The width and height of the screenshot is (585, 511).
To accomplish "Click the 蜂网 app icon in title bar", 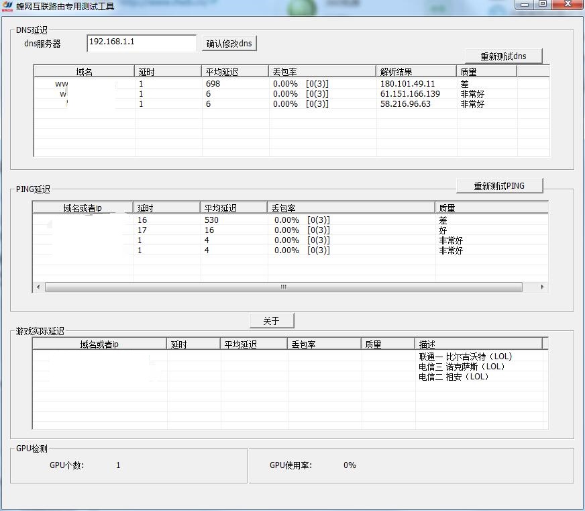I will [x=7, y=5].
